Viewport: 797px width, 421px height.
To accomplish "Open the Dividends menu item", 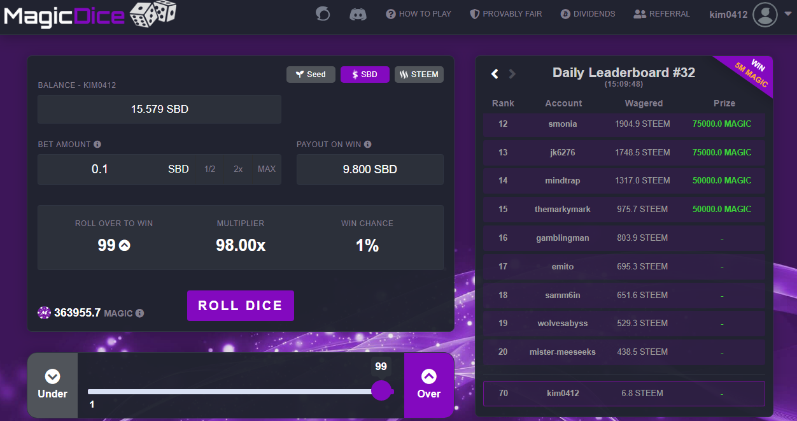I will [588, 13].
